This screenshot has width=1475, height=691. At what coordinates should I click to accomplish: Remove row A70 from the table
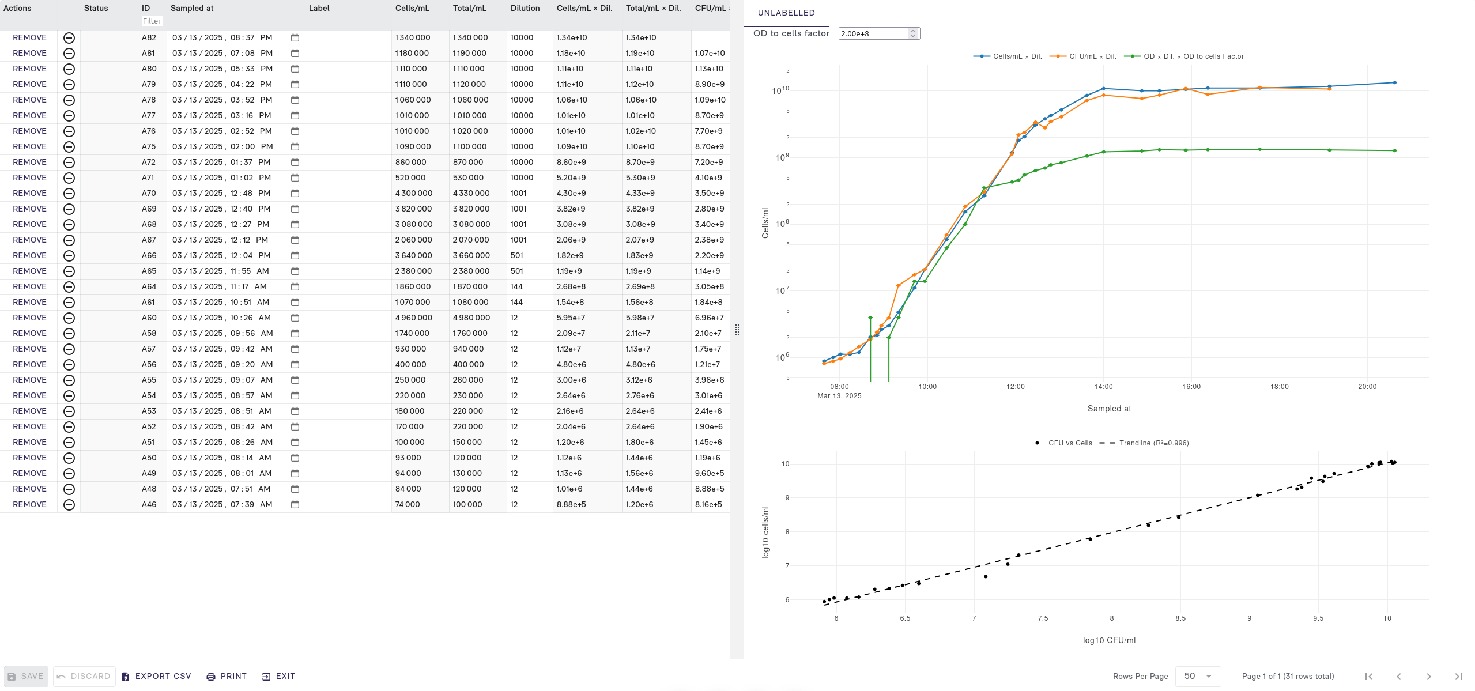(x=29, y=193)
